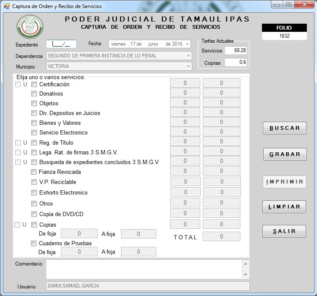317x296 pixels.
Task: Check Busqueda de expedientes concluidos checkbox
Action: (34, 162)
